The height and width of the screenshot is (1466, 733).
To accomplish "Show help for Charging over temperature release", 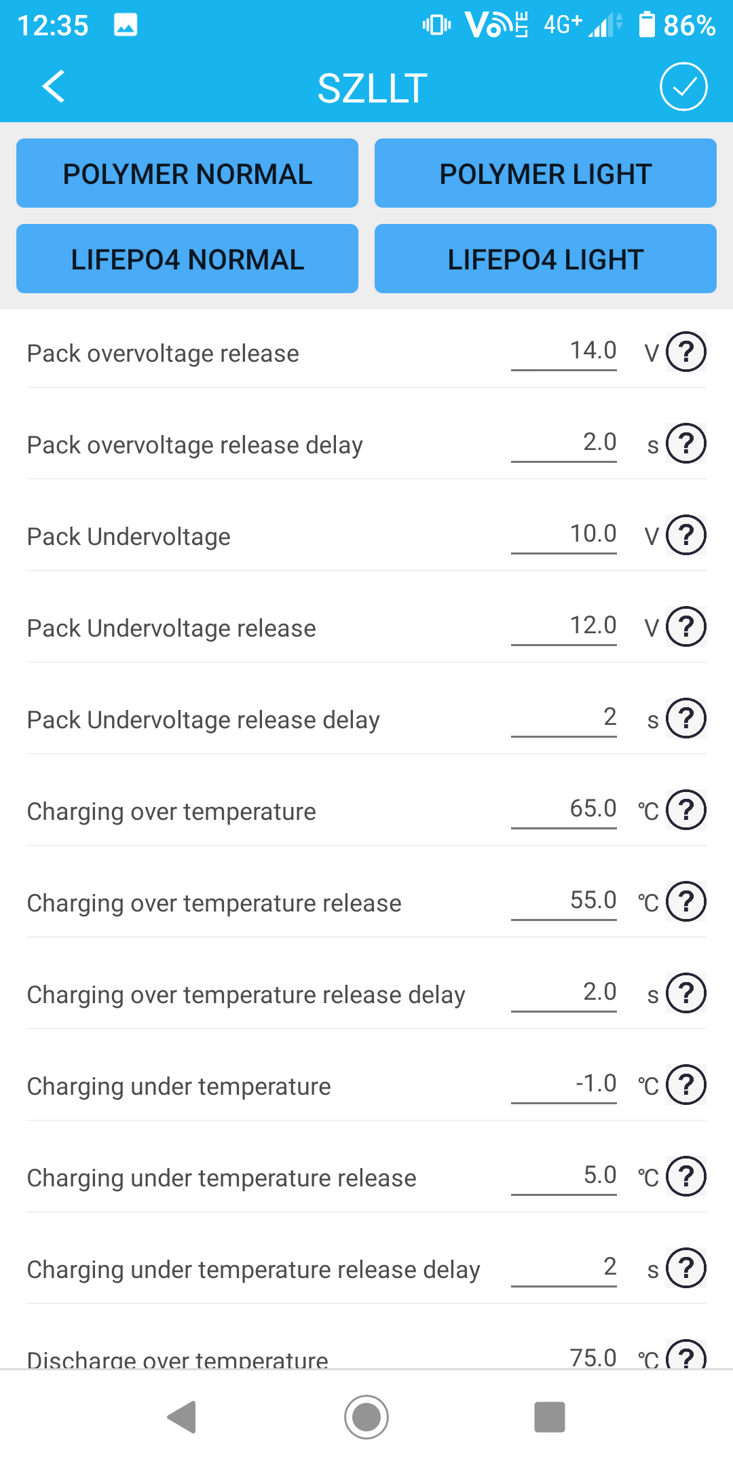I will coord(686,901).
